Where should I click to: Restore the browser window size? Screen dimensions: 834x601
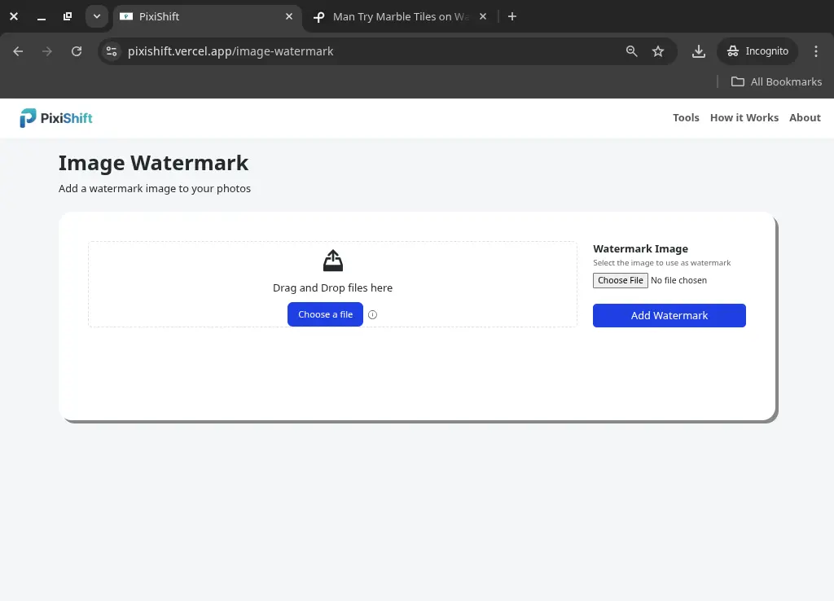coord(68,16)
